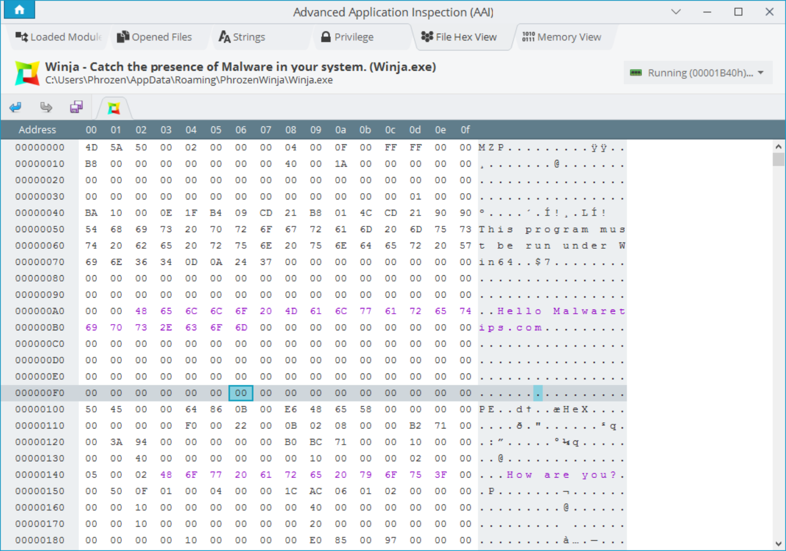Click the highlighted 00 byte in row 000000F0
The image size is (786, 551).
241,393
